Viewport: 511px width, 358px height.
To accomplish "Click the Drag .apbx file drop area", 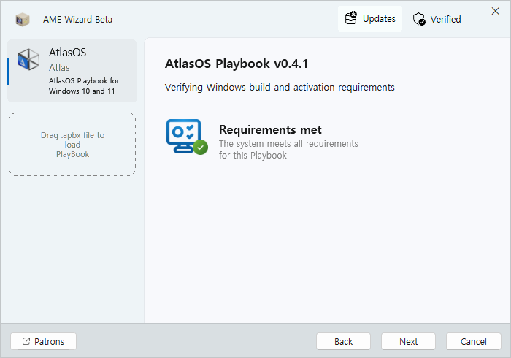I will (x=72, y=145).
